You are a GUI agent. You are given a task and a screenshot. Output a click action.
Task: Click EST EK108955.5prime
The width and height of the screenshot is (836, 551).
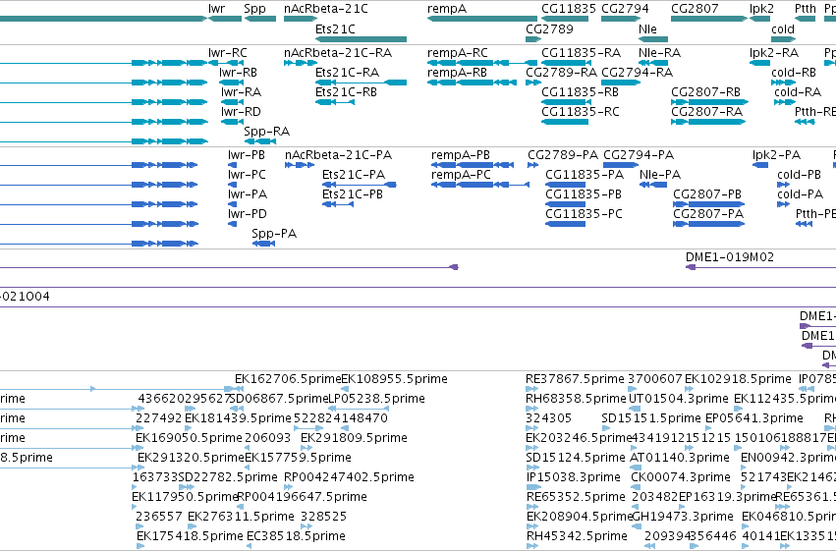[x=394, y=379]
